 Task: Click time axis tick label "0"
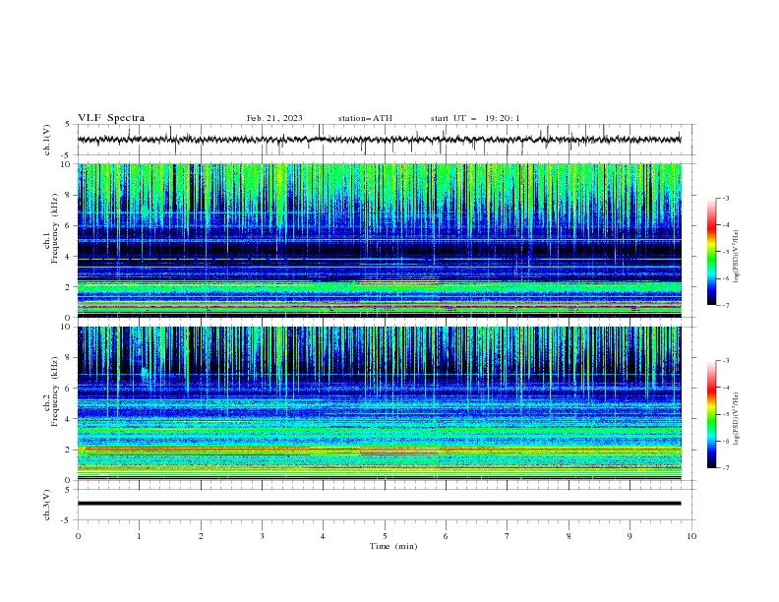tap(78, 536)
